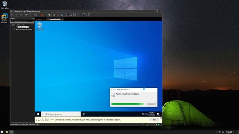Click the stretch guest display icon
Image resolution: width=239 pixels, height=134 pixels.
pos(89,15)
